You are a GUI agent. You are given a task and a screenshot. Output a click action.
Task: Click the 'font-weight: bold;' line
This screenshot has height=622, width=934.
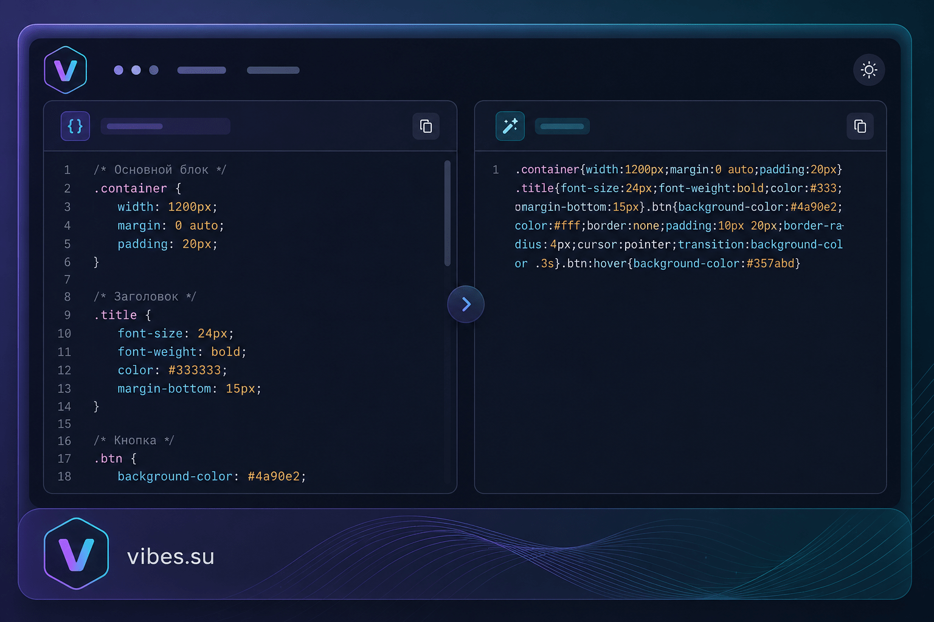pyautogui.click(x=182, y=352)
